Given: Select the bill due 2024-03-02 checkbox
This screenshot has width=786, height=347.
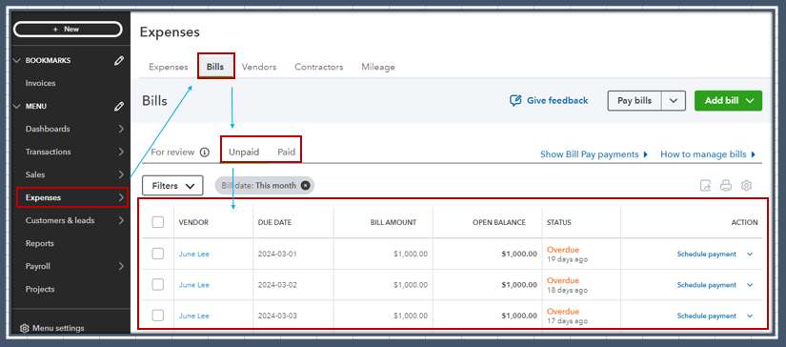Looking at the screenshot, I should 158,285.
